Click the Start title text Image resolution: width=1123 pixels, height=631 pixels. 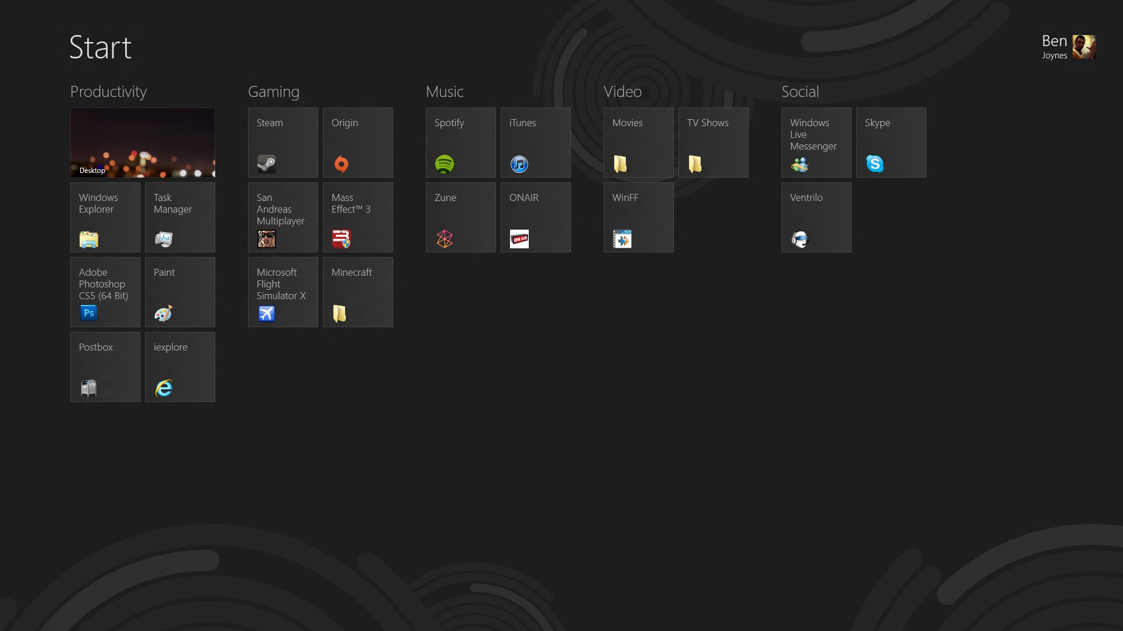tap(101, 47)
